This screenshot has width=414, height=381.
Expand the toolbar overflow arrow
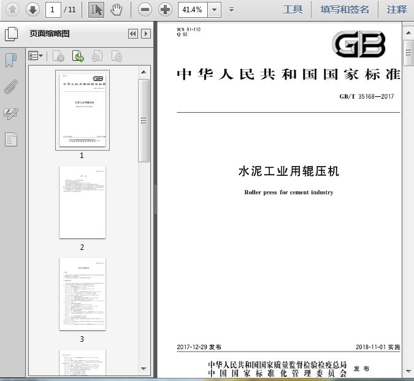[x=231, y=9]
